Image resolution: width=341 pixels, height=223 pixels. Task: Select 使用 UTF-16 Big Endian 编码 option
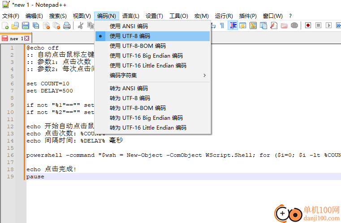click(153, 56)
